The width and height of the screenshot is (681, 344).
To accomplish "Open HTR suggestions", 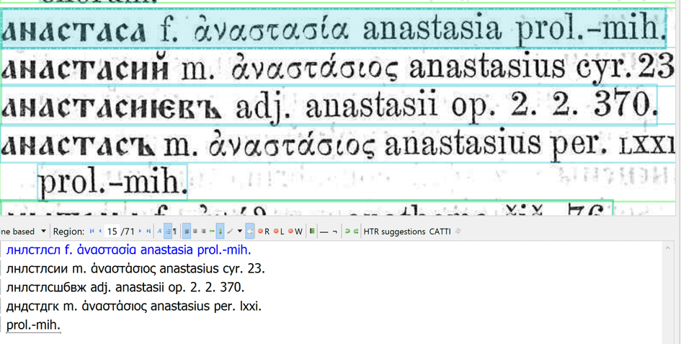I will (x=394, y=231).
